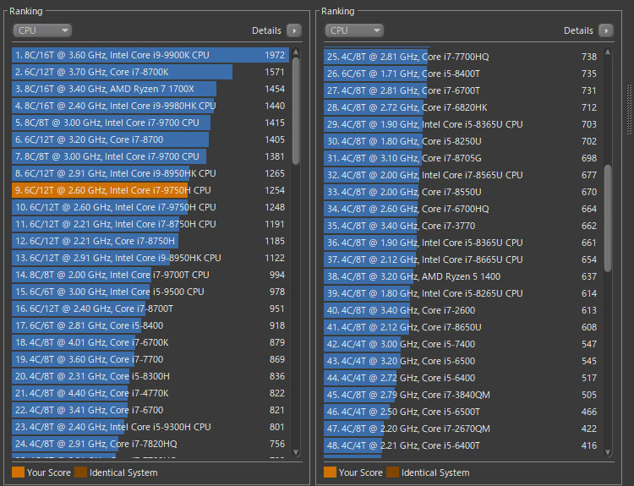The height and width of the screenshot is (486, 634).
Task: Select the rank 29 i5-8365U CPU row
Action: tap(462, 124)
